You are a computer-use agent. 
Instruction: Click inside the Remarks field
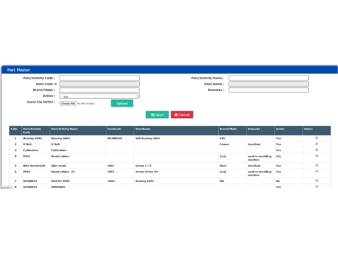tap(268, 90)
